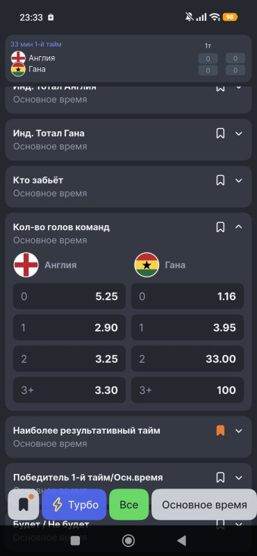Bookmark Победитель 1-й тайм/Осн.время market
The image size is (257, 556).
(220, 477)
